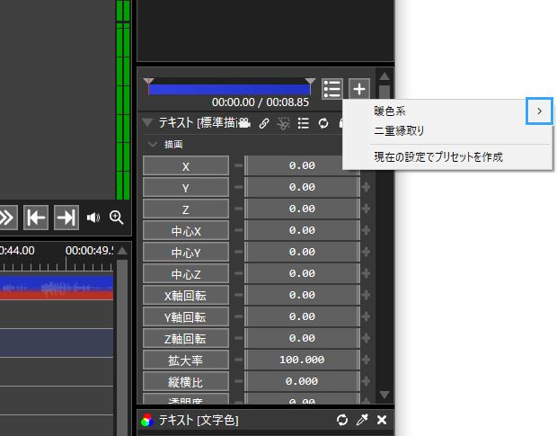
Task: Increase Z軸回転 value with plus stepper
Action: [x=366, y=338]
